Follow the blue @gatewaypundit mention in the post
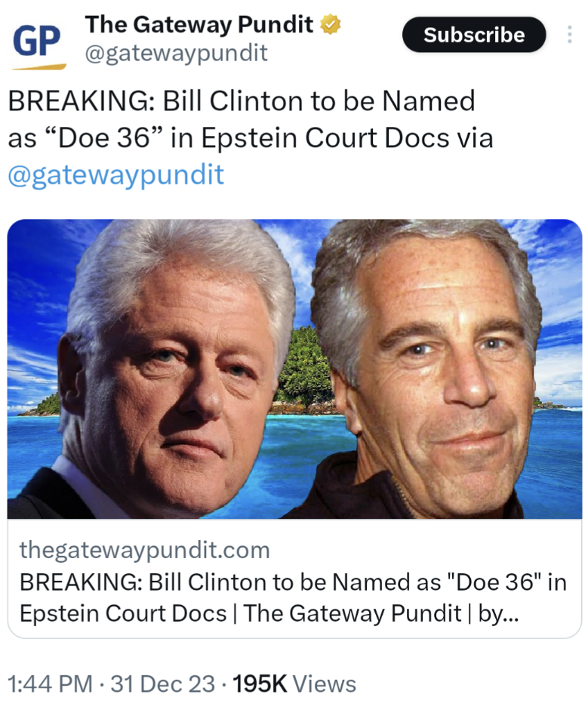This screenshot has height=707, width=588. click(115, 175)
